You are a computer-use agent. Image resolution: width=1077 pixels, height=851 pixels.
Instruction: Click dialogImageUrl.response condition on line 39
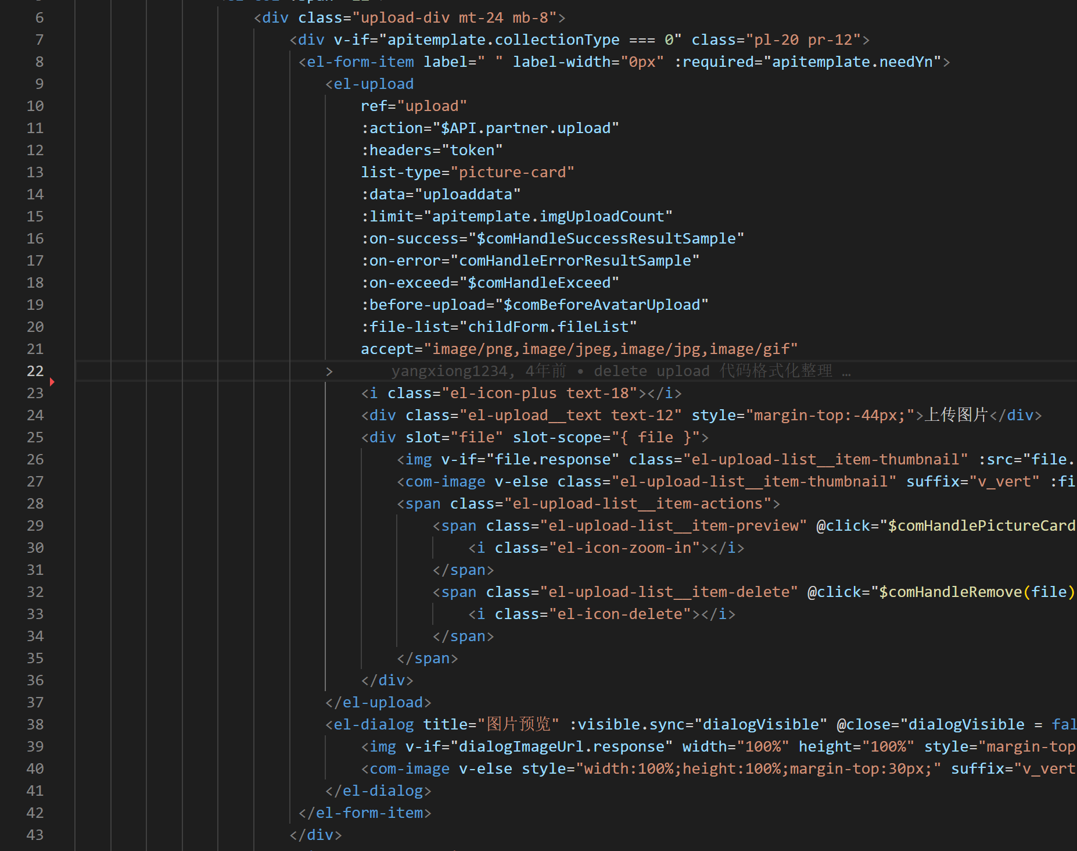[x=561, y=746]
